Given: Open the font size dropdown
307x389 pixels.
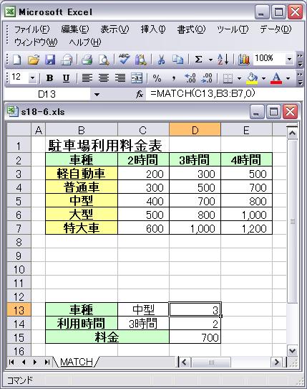Looking at the screenshot, I should click(32, 78).
